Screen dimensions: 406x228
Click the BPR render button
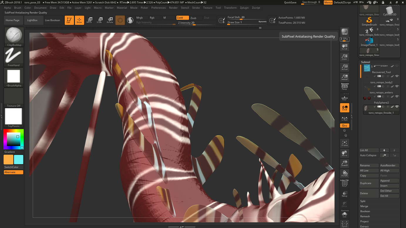click(344, 32)
